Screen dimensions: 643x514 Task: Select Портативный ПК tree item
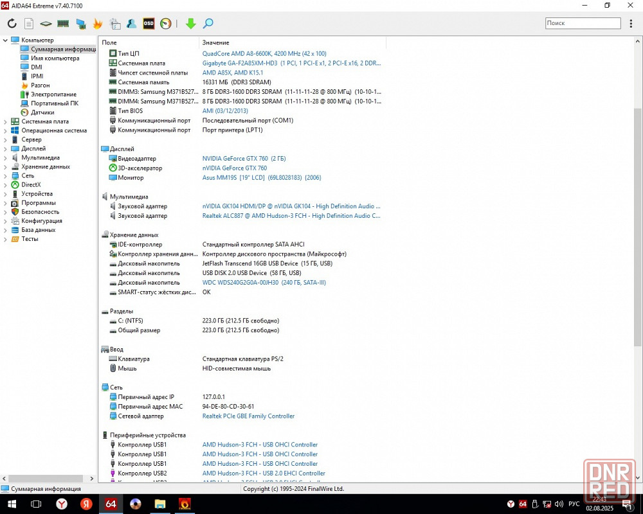(55, 103)
